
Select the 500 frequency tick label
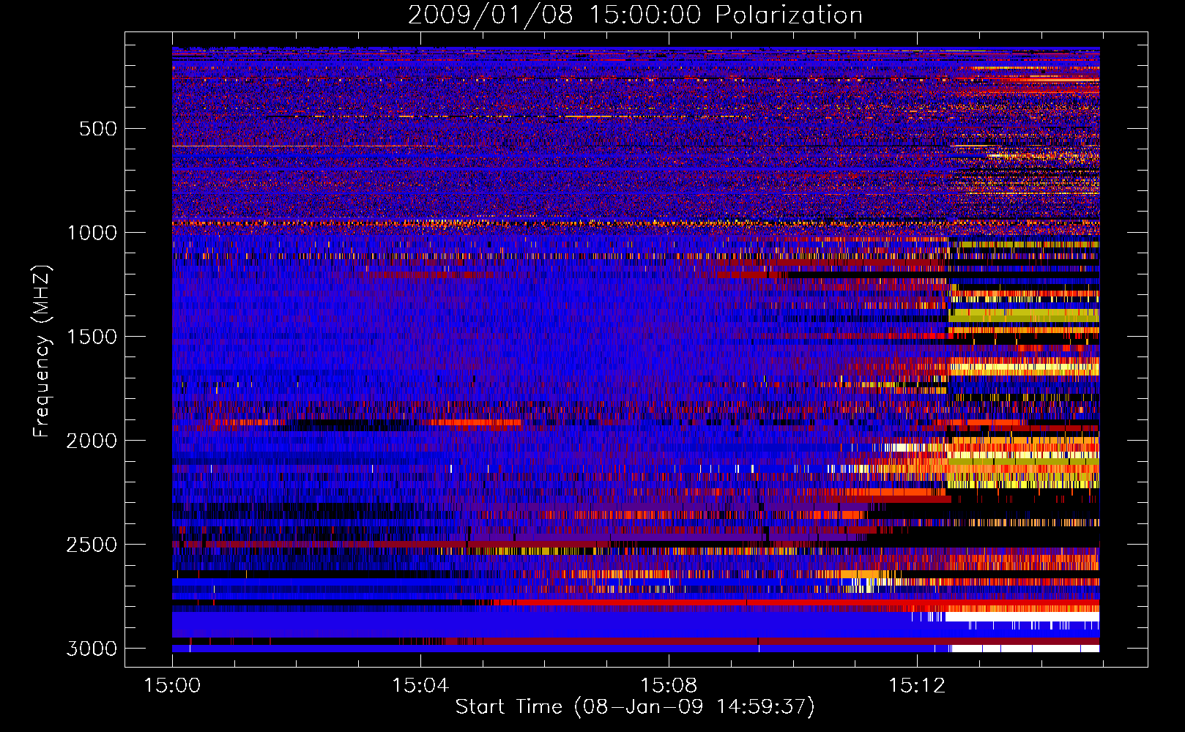[x=97, y=129]
